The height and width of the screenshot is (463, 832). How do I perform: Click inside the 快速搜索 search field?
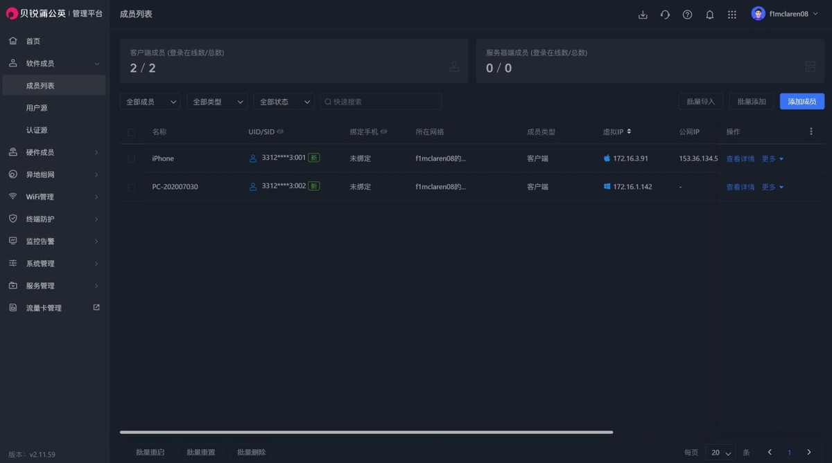click(x=380, y=101)
